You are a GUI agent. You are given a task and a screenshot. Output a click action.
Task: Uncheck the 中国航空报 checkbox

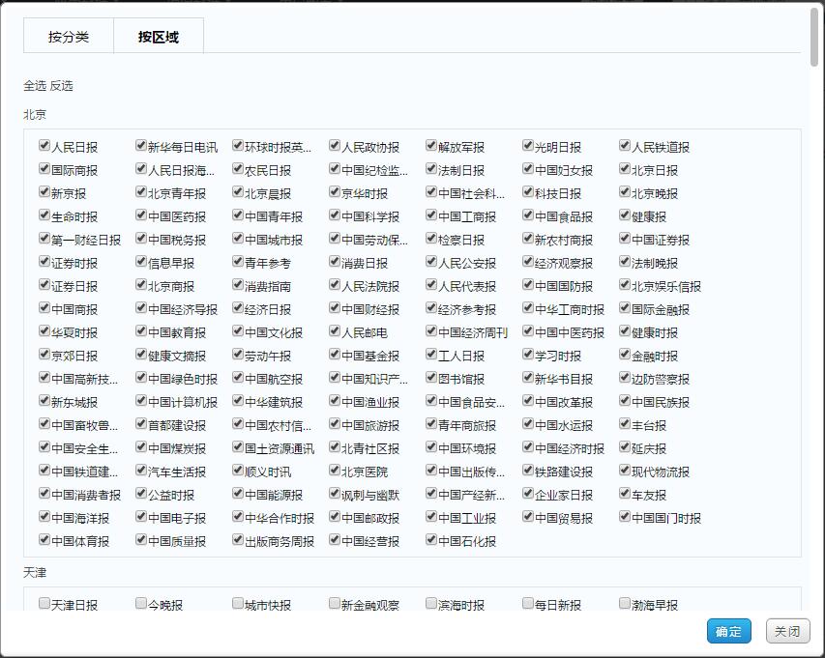pos(238,376)
